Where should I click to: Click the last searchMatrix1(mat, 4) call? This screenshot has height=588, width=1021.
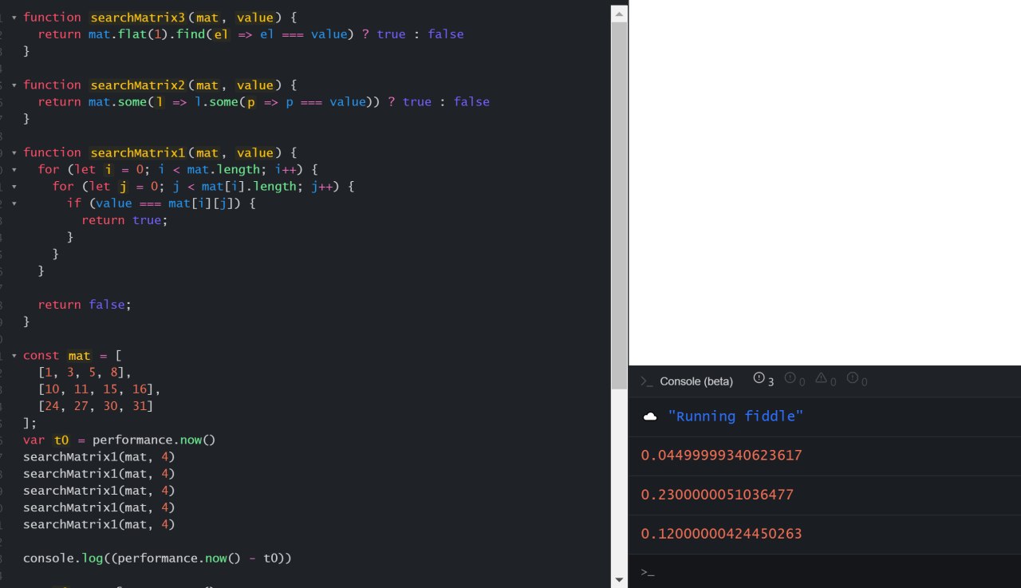(x=99, y=525)
